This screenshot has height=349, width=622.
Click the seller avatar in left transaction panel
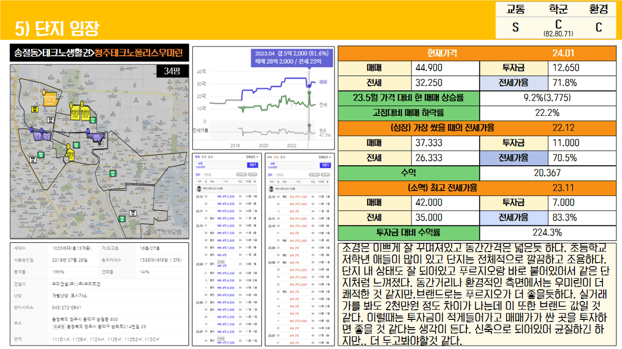coord(199,189)
